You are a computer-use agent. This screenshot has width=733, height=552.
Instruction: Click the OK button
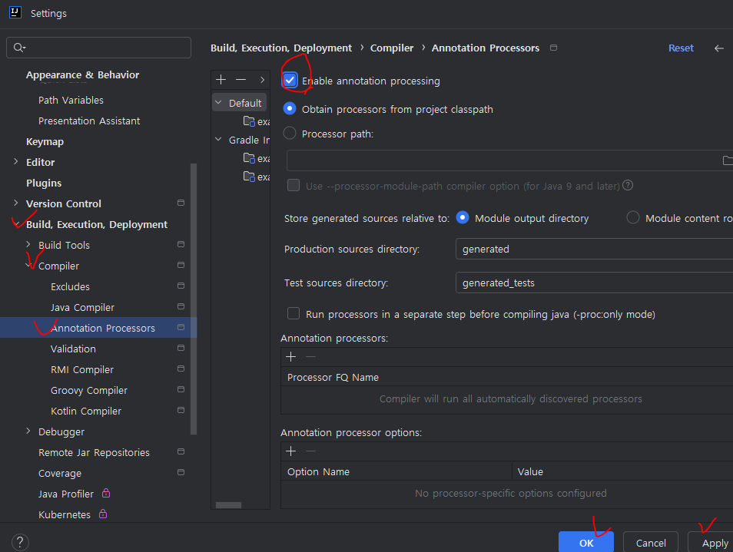pyautogui.click(x=586, y=543)
